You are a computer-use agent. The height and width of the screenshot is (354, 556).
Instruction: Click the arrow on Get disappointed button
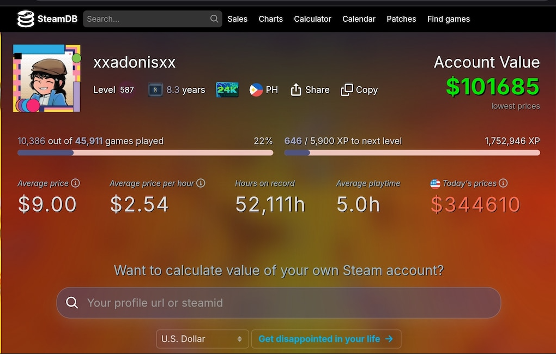(389, 339)
